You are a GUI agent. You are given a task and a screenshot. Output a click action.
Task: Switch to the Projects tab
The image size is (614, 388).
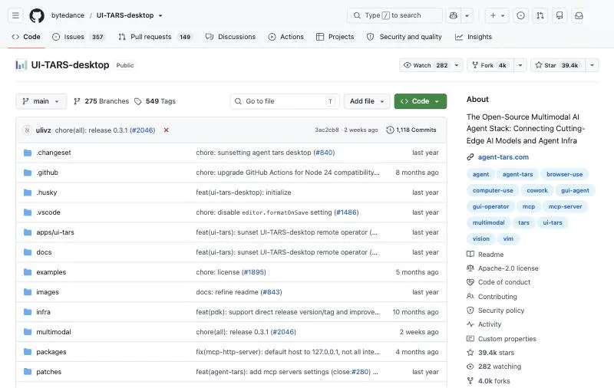(335, 37)
